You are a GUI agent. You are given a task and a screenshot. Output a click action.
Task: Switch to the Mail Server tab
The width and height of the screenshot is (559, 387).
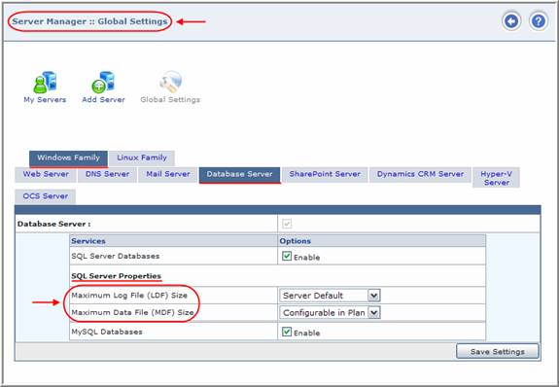(168, 174)
